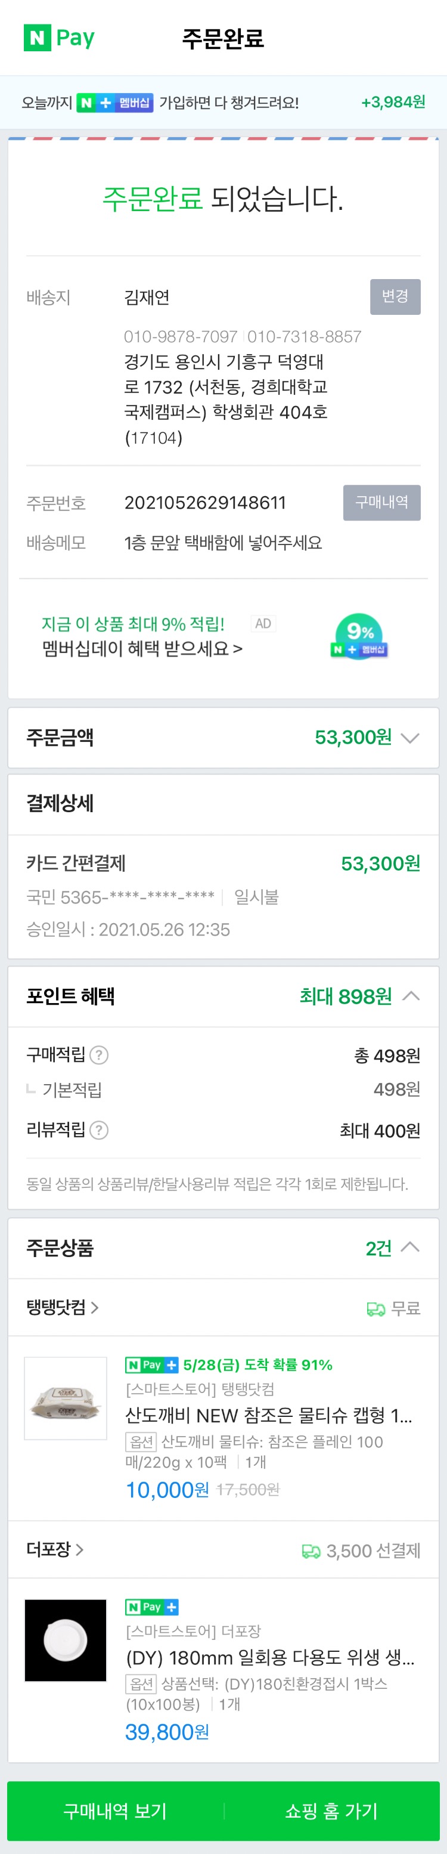Click the 구매내역 button next to the order number
Image resolution: width=447 pixels, height=1854 pixels.
(x=381, y=502)
